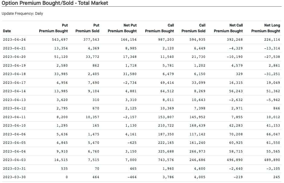Click the Put Premium Sold column header
This screenshot has height=183, width=284.
coord(87,28)
